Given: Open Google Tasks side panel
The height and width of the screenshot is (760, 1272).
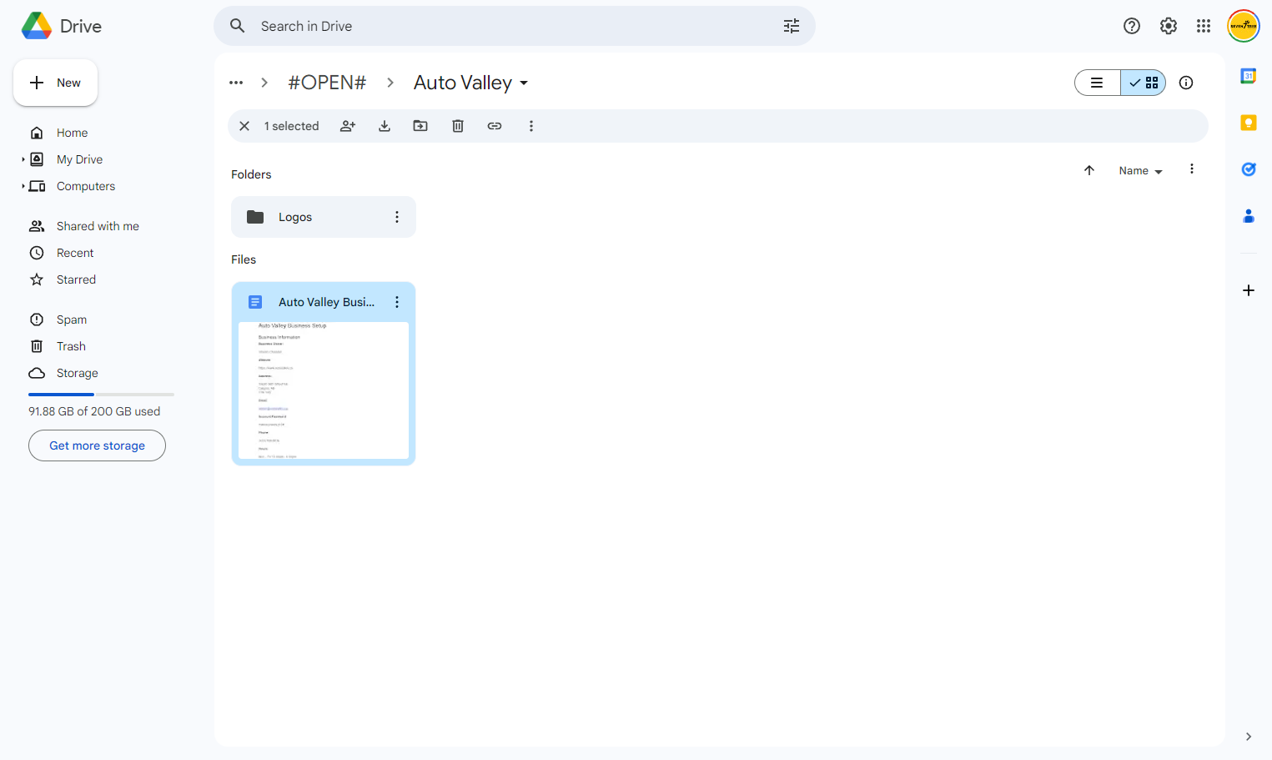Looking at the screenshot, I should [1249, 169].
